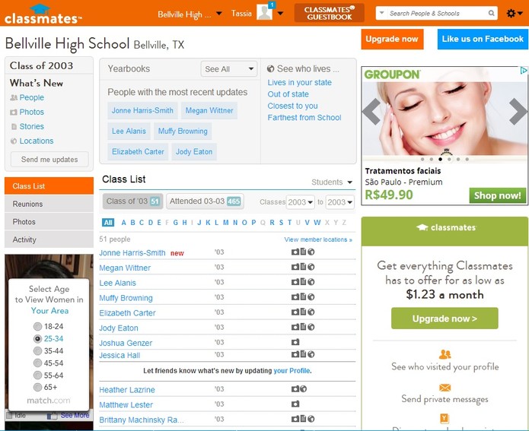The image size is (529, 431).
Task: Toggle the Idle checkbox
Action: 9,416
